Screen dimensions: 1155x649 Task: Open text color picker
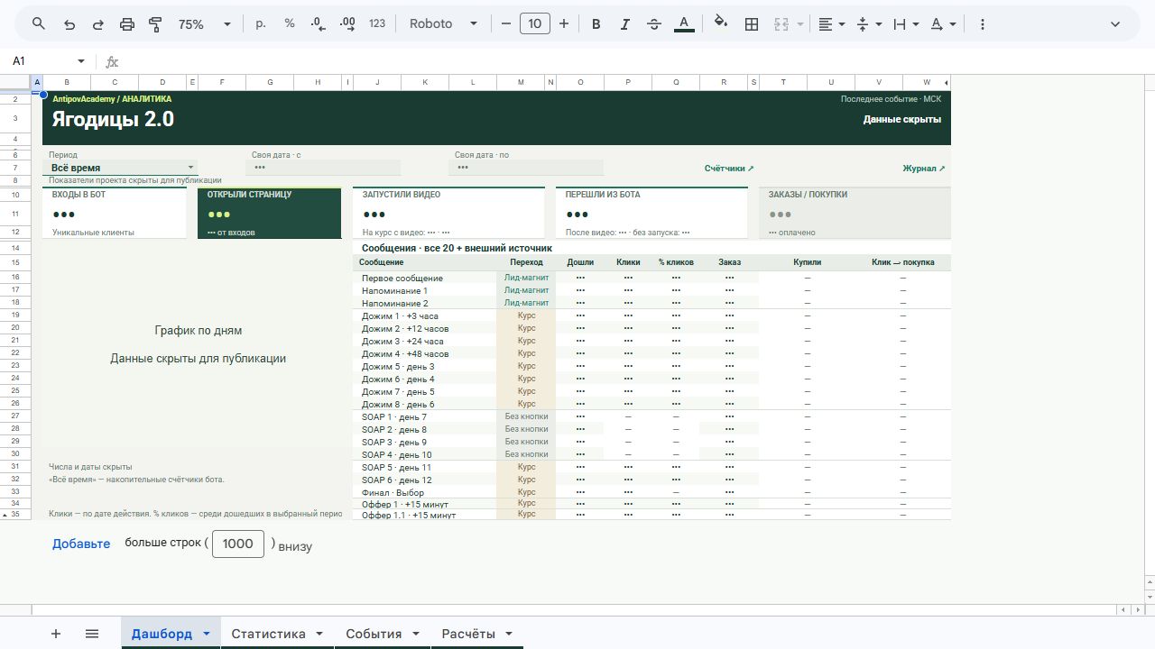pos(684,24)
